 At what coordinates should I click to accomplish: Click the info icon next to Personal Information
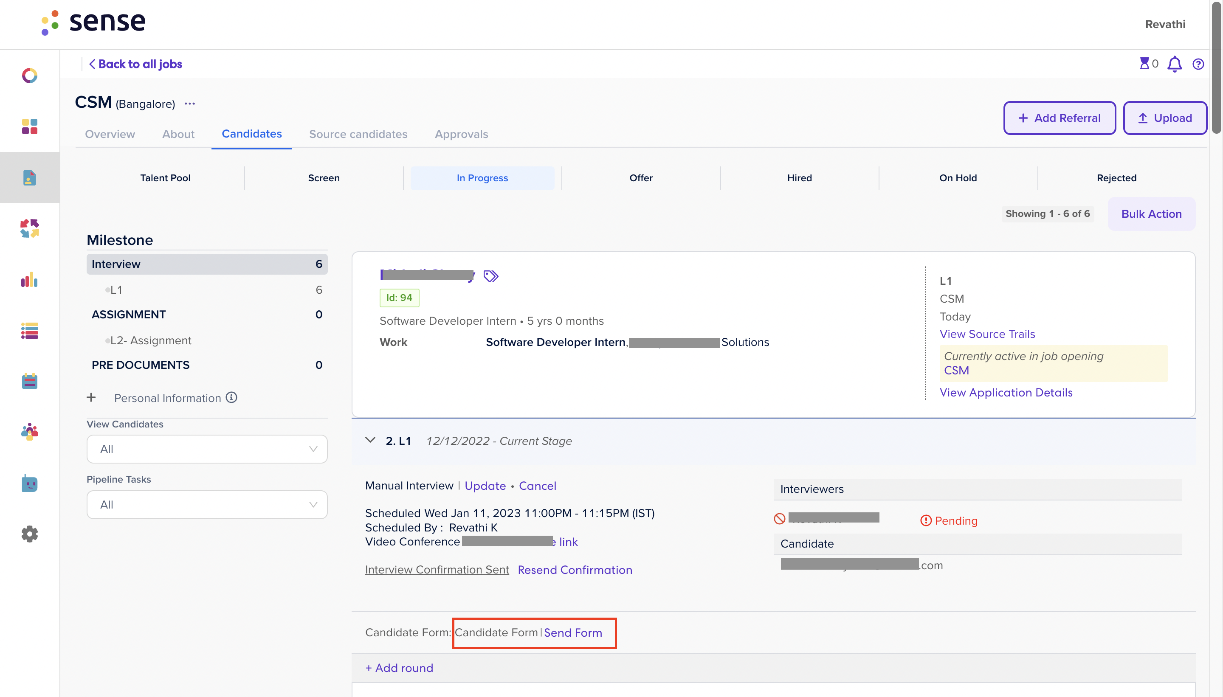[232, 397]
